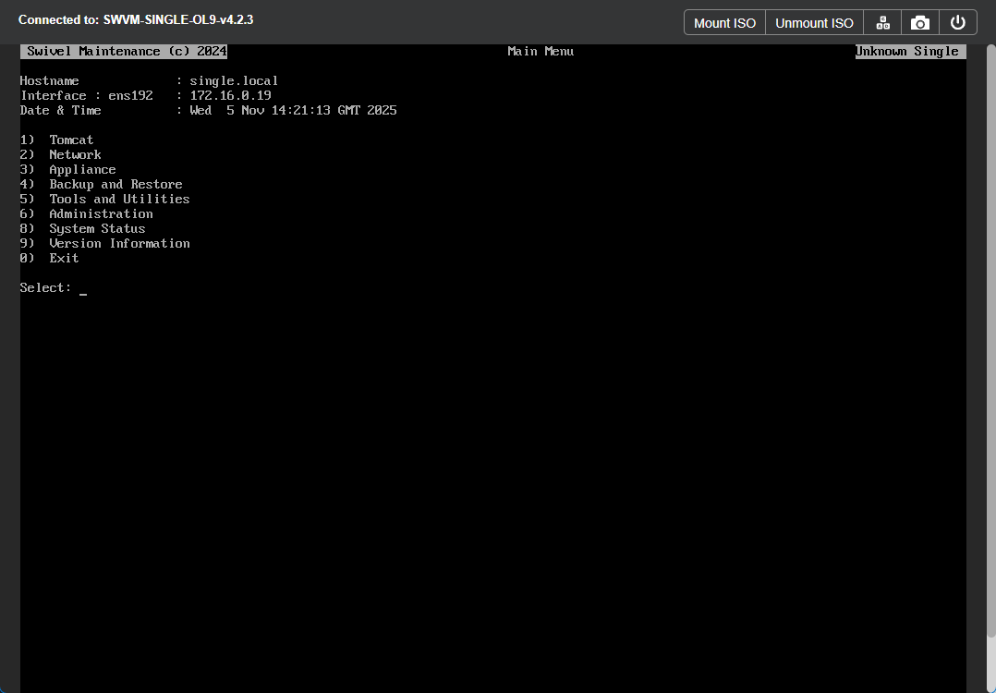Select the Administration menu option
The height and width of the screenshot is (693, 996).
point(101,213)
